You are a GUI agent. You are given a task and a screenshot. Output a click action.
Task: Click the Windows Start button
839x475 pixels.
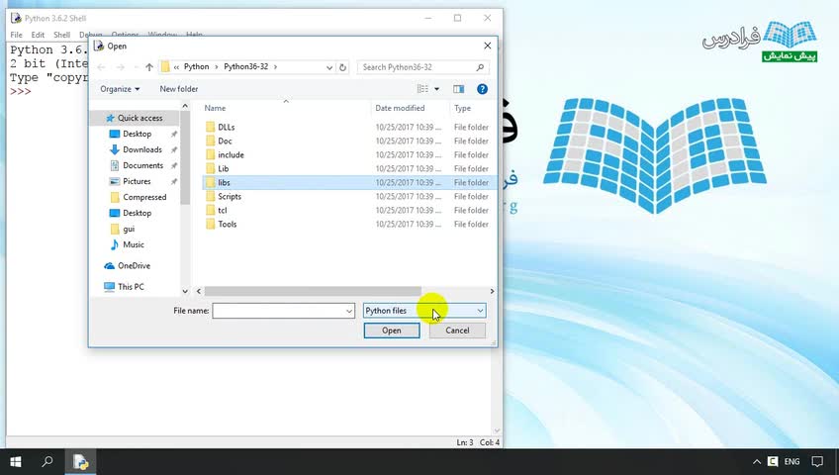[x=15, y=462]
